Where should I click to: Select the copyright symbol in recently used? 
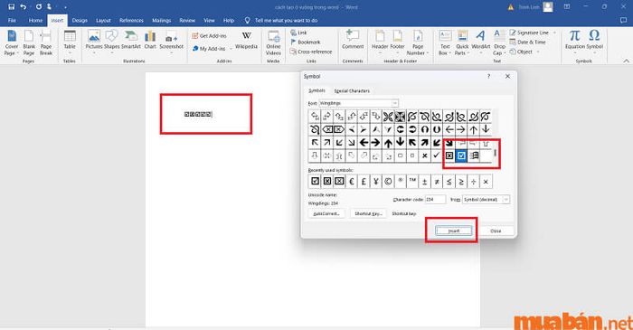[388, 182]
